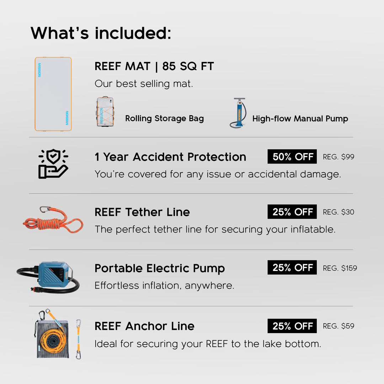The image size is (384, 384).
Task: Open the REEF Anchor Line title
Action: coord(144,326)
